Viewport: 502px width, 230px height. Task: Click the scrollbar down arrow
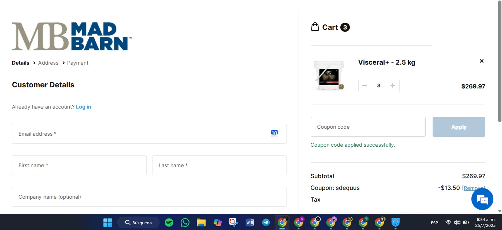500,211
